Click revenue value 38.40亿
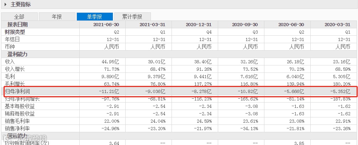358x145 pixels. [x=203, y=62]
